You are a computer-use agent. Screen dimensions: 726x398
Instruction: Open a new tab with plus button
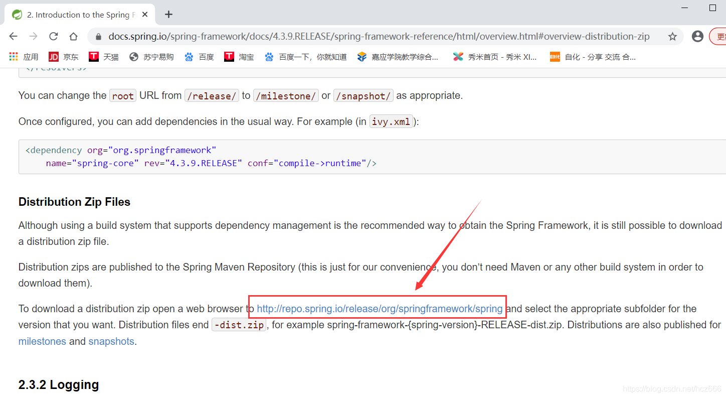(x=168, y=15)
